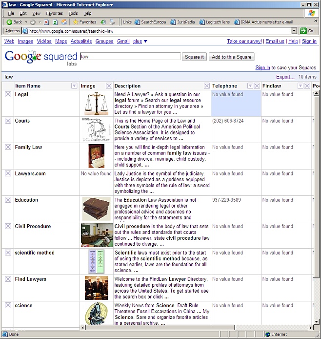Click the Square it button

tap(194, 57)
